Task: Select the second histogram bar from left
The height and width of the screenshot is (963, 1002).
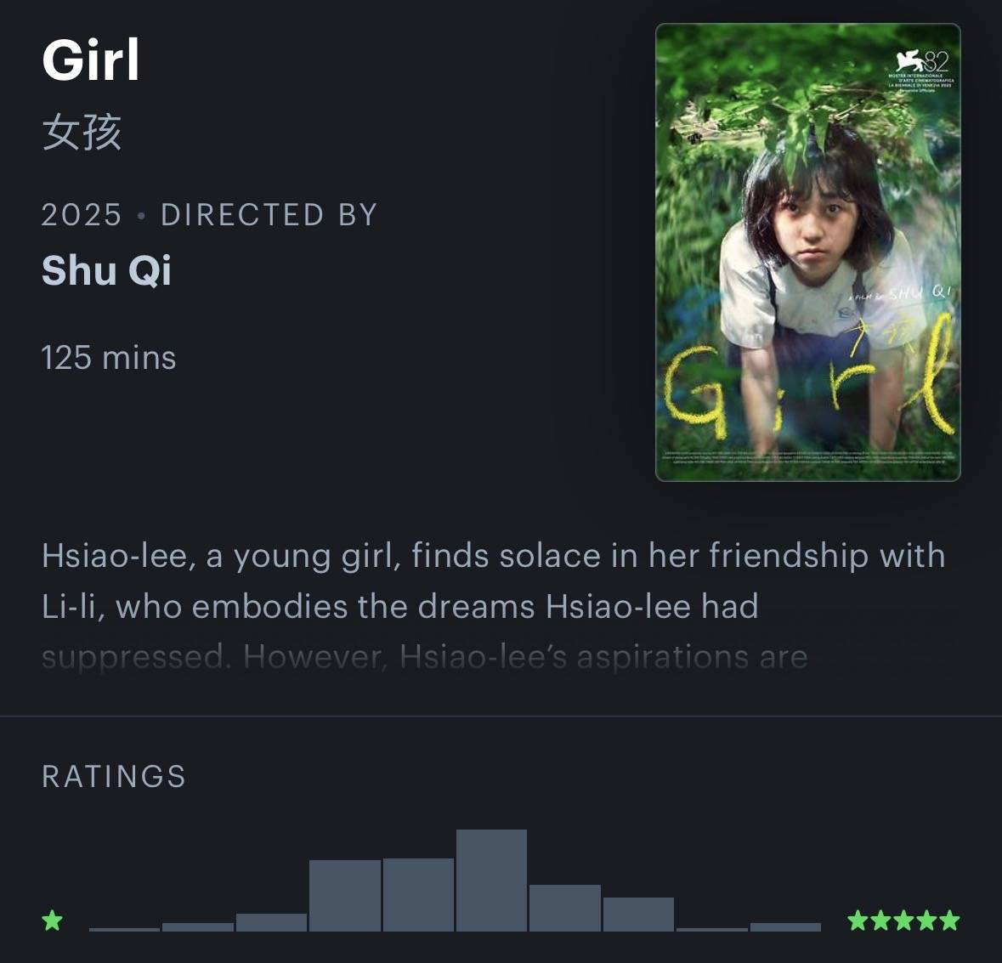Action: coord(198,926)
